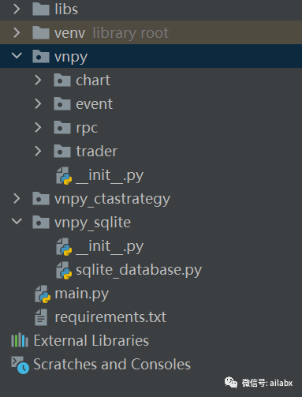Select __init__.py under vnpy folder
The height and width of the screenshot is (397, 302).
110,175
